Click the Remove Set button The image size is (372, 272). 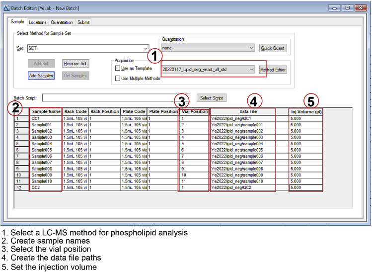pyautogui.click(x=75, y=64)
